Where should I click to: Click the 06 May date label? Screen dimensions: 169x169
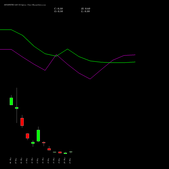(10, 161)
